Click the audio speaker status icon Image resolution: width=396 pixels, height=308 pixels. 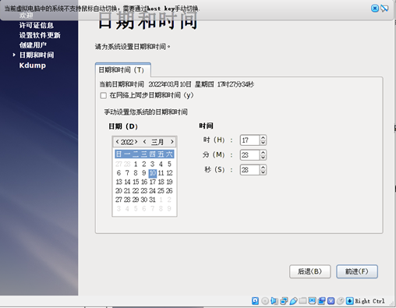point(274,301)
